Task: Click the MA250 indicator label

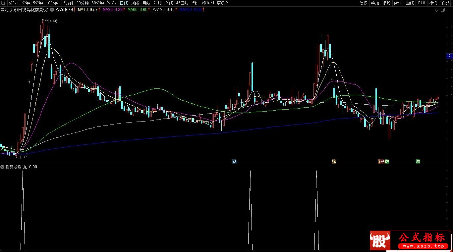Action: (191, 10)
